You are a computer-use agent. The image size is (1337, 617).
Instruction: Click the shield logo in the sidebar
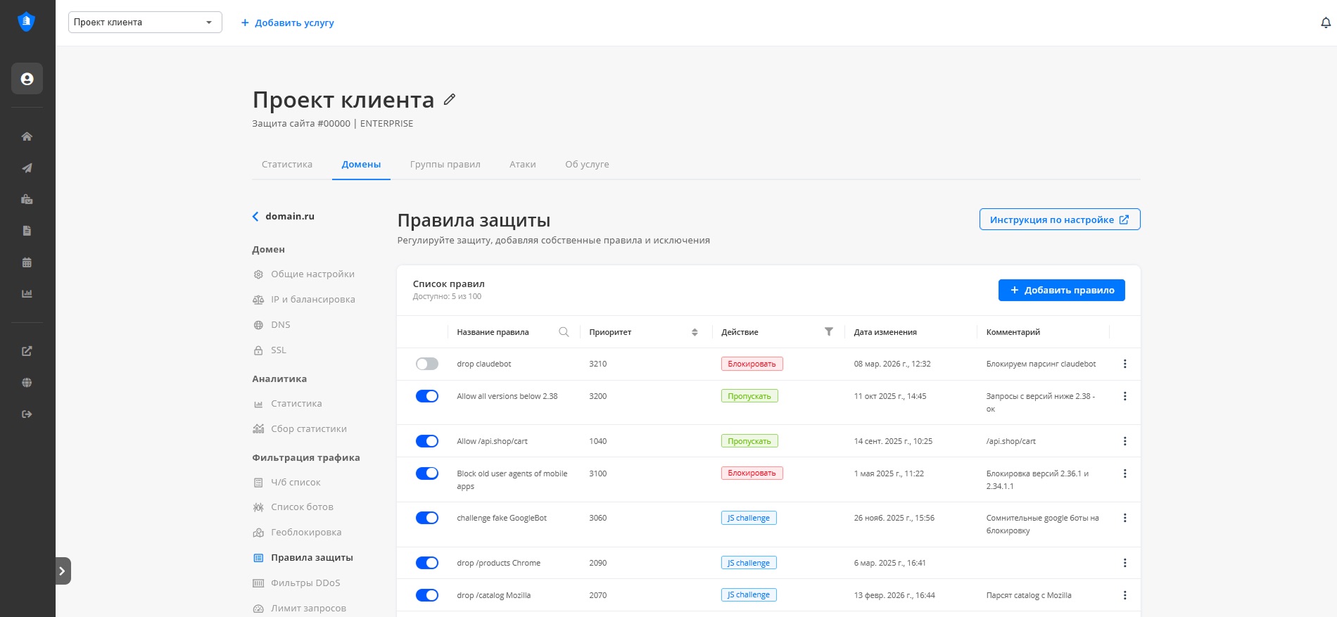click(27, 22)
